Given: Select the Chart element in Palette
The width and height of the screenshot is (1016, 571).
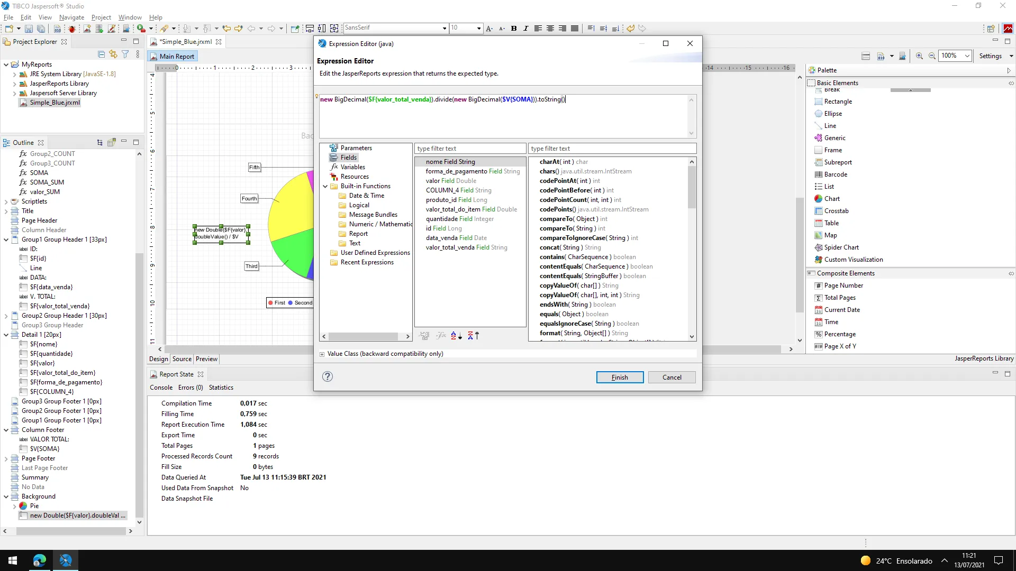Looking at the screenshot, I should [832, 199].
